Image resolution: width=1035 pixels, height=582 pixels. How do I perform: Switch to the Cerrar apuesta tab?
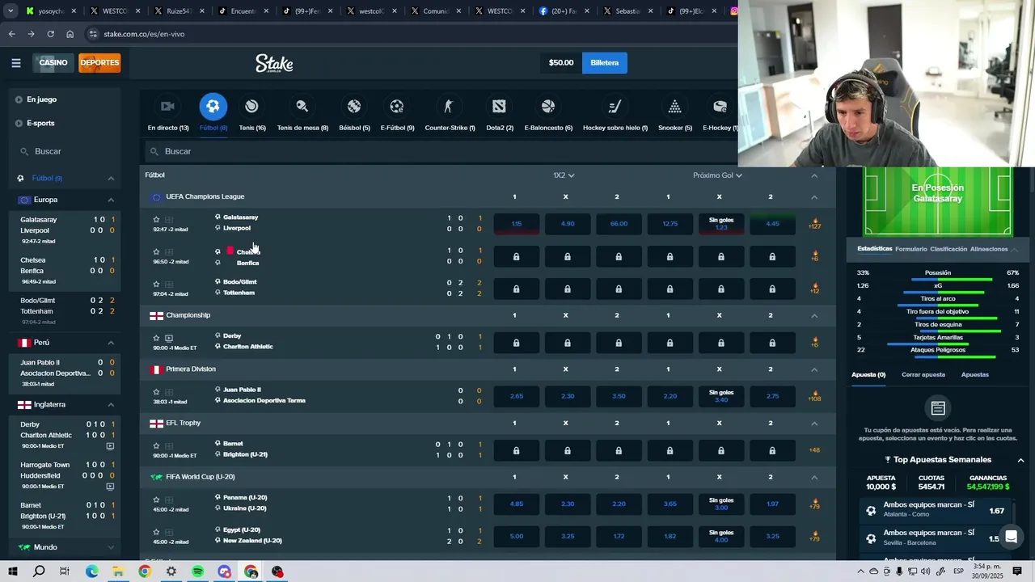(923, 375)
